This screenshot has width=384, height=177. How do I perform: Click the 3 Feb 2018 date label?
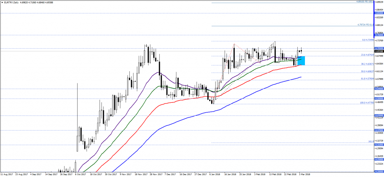point(259,175)
